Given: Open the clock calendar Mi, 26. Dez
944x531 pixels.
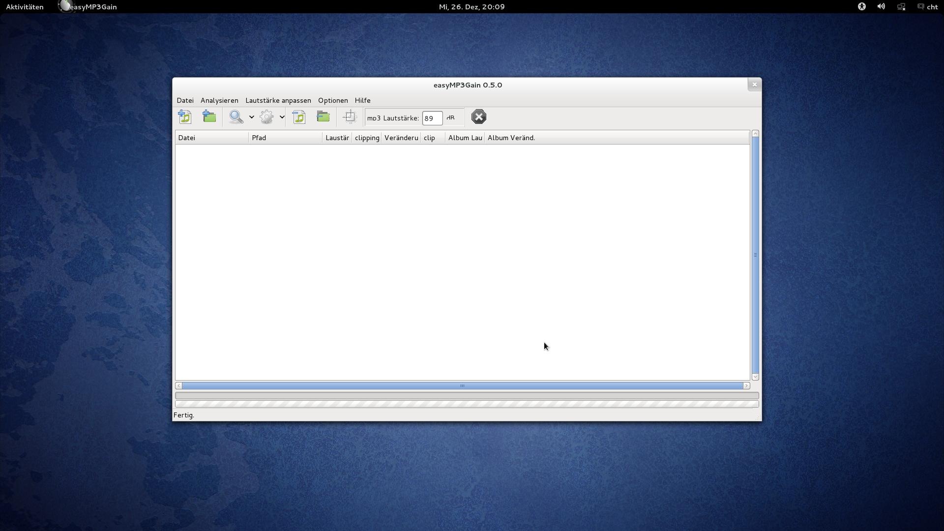Looking at the screenshot, I should click(x=472, y=7).
